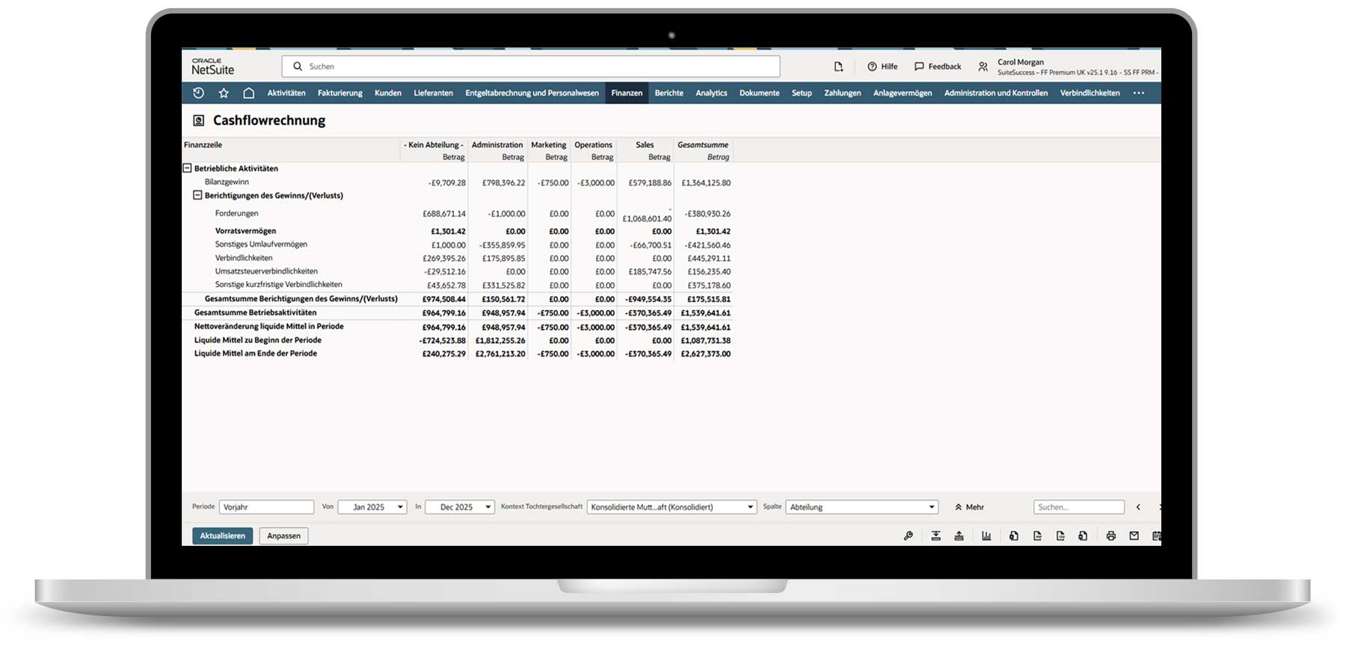Click the Aktualisieren button
1346x649 pixels.
pos(222,535)
